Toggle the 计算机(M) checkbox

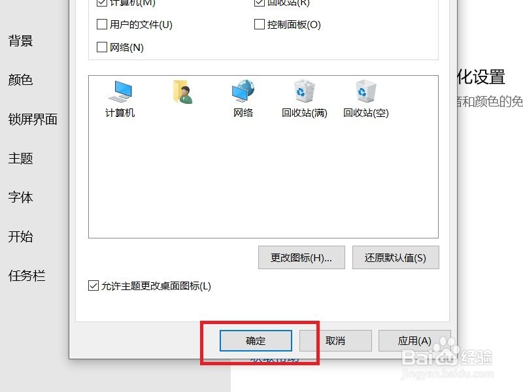click(x=102, y=3)
